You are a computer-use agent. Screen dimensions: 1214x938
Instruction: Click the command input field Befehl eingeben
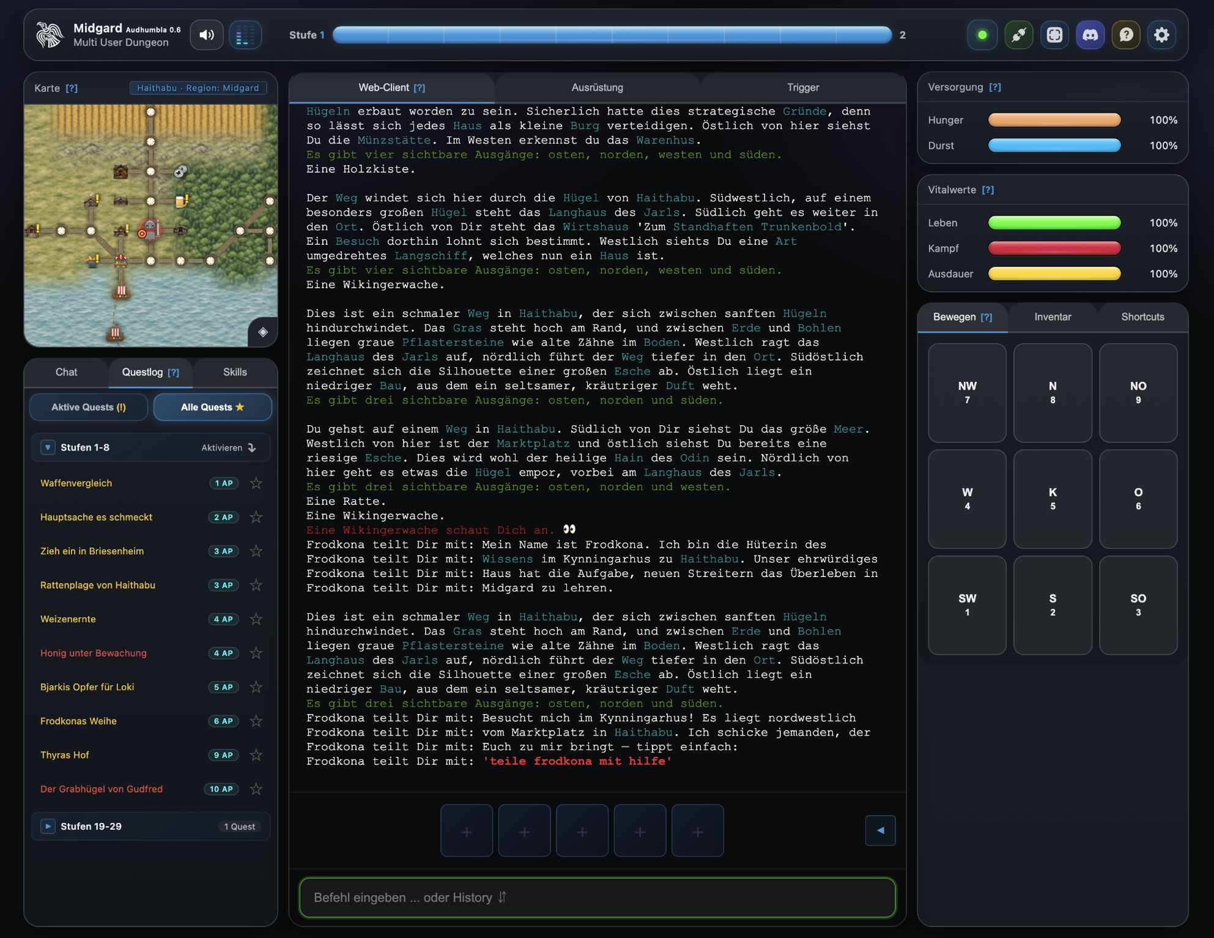click(596, 898)
